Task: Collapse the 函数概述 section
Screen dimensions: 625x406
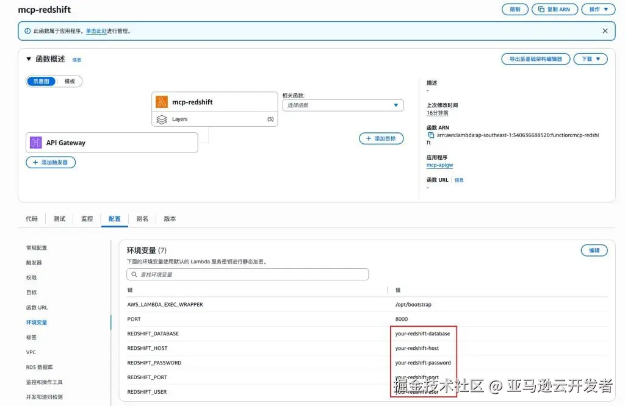Action: [29, 59]
